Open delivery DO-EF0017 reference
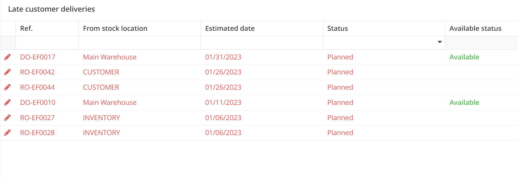Image resolution: width=518 pixels, height=179 pixels. 38,57
